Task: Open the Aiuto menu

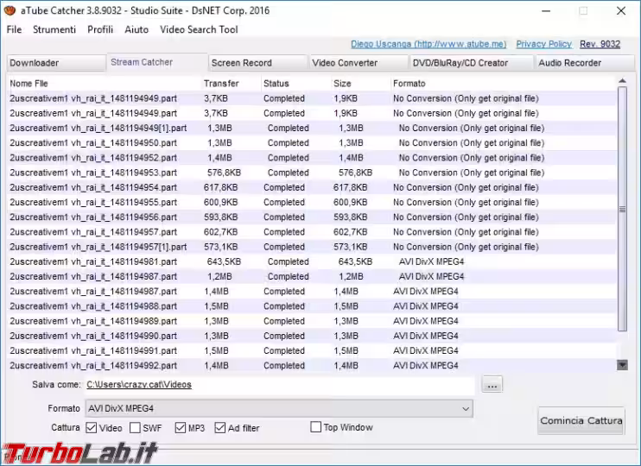Action: (136, 29)
